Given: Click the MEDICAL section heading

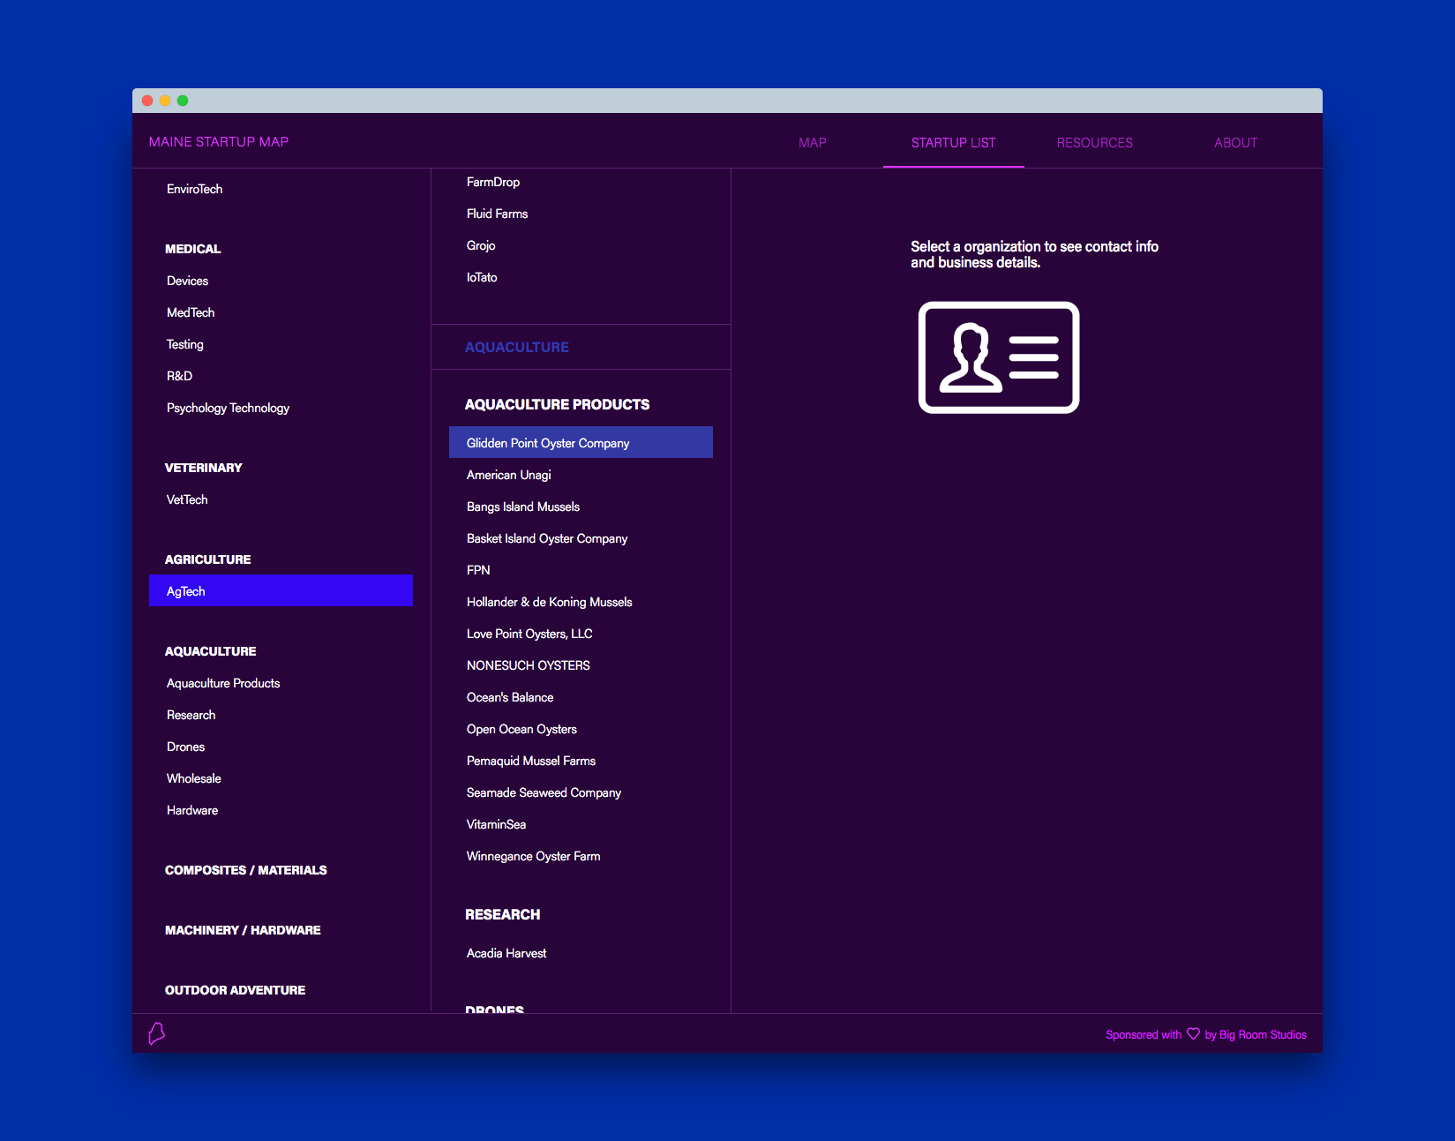Looking at the screenshot, I should [192, 249].
